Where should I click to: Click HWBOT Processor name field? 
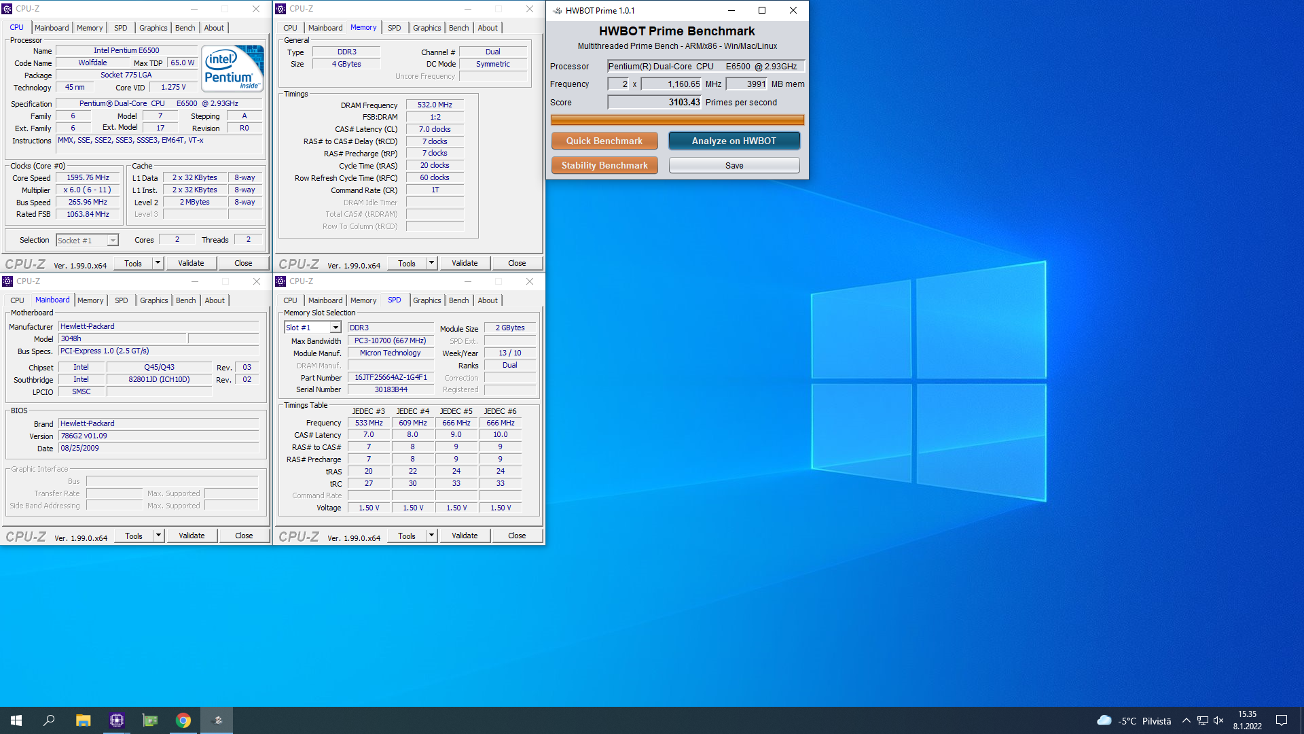(706, 66)
